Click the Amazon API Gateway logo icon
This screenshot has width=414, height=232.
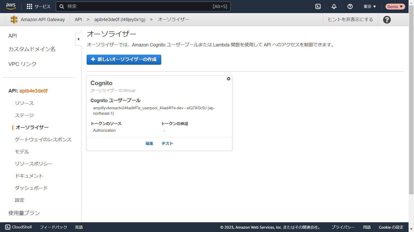point(14,19)
